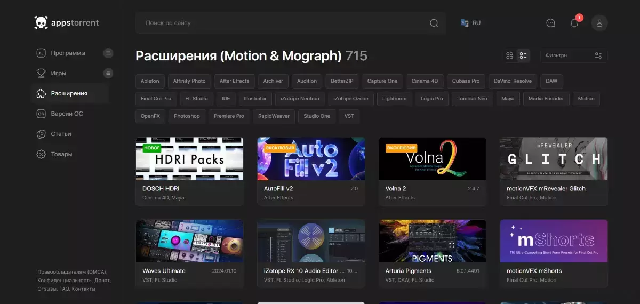Pick the Luminar Neo tag
Image resolution: width=640 pixels, height=304 pixels.
[x=472, y=99]
